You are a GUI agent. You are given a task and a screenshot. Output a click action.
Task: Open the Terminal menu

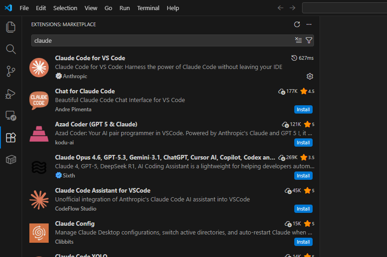pyautogui.click(x=148, y=8)
